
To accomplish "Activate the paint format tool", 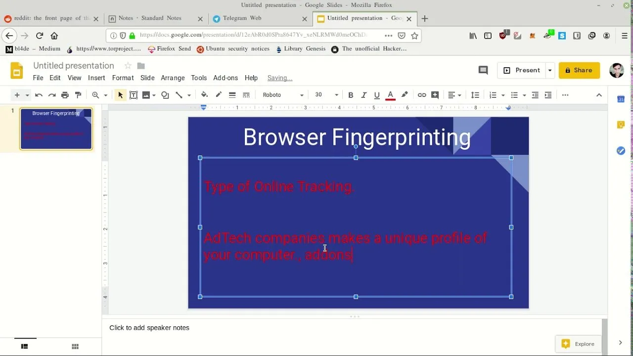I will (78, 95).
